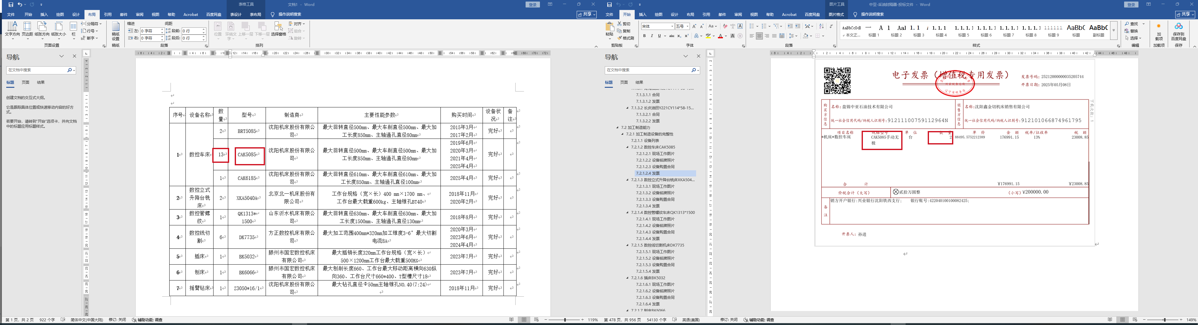The width and height of the screenshot is (1198, 325).
Task: Toggle Italic formatting button
Action: point(652,36)
